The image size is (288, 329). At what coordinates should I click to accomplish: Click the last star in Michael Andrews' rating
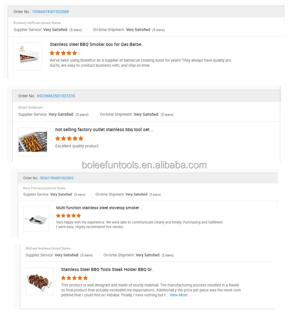(85, 278)
